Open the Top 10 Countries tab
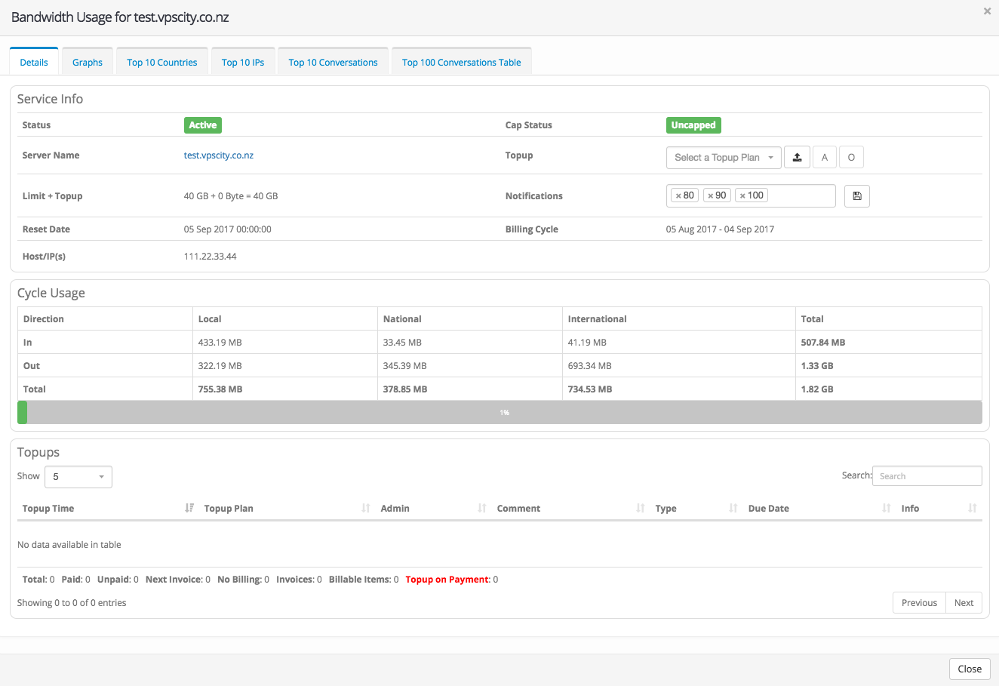Screen dimensions: 999x686 pos(161,63)
